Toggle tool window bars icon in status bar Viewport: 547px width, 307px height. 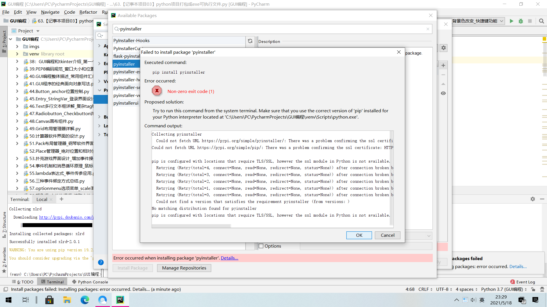[5, 289]
